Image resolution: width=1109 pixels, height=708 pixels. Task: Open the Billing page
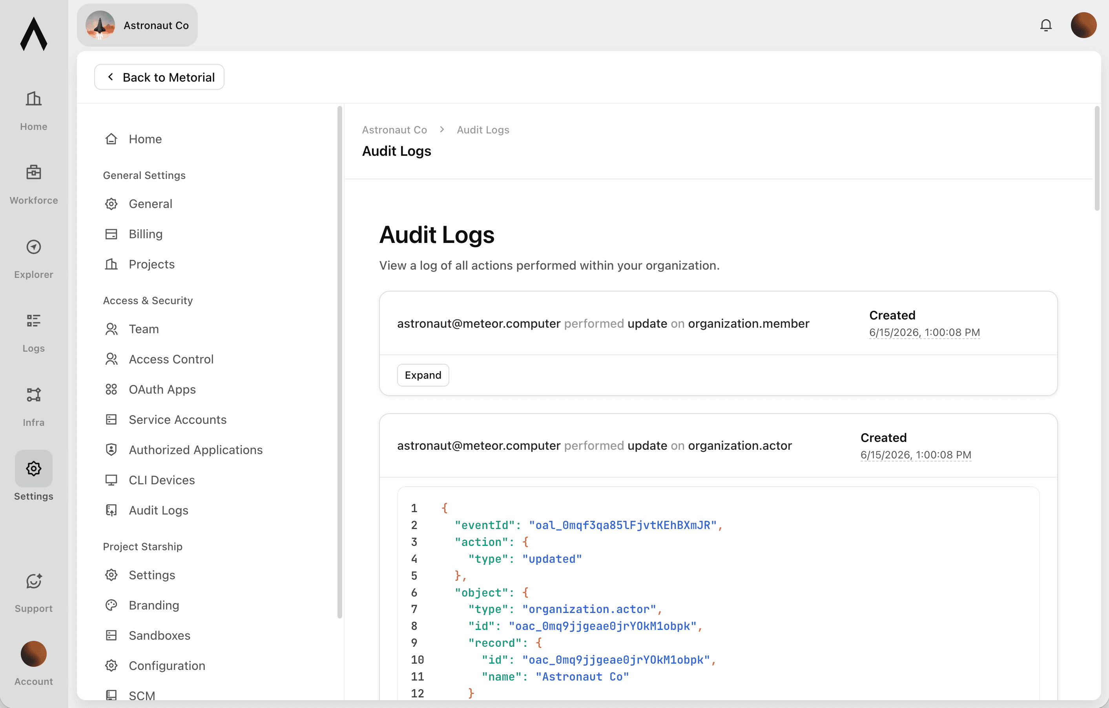point(146,234)
